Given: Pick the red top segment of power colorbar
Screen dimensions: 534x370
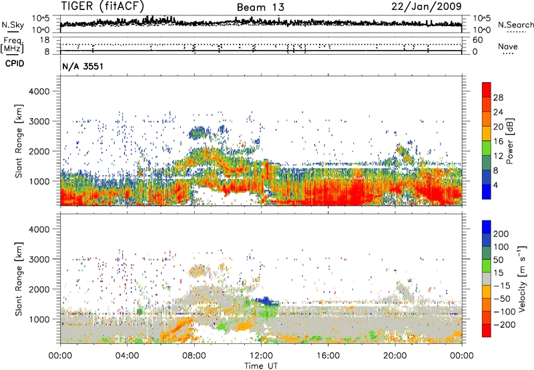Looking at the screenshot, I should [x=487, y=89].
